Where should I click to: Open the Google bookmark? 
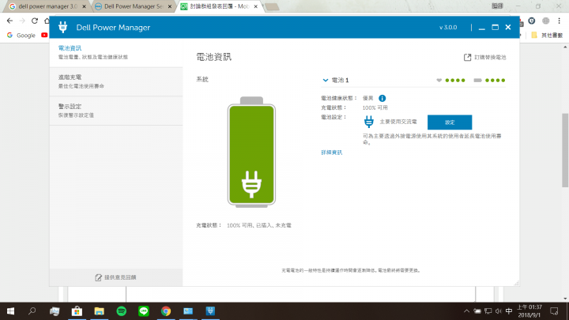(x=21, y=36)
